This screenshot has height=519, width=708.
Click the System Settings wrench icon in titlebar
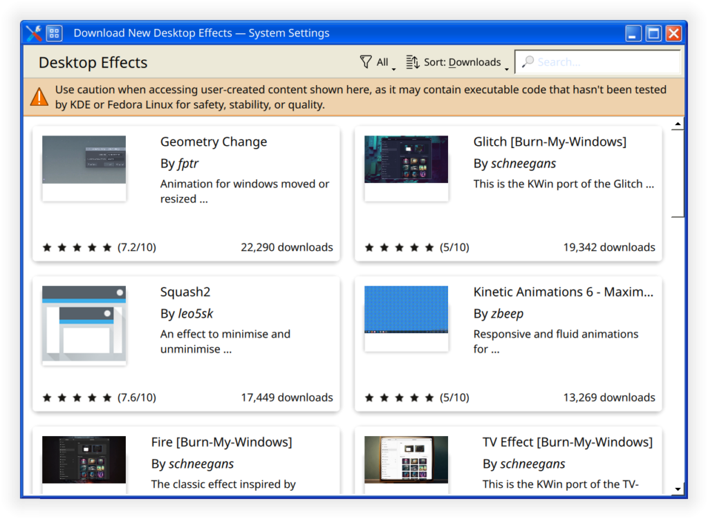pyautogui.click(x=34, y=33)
